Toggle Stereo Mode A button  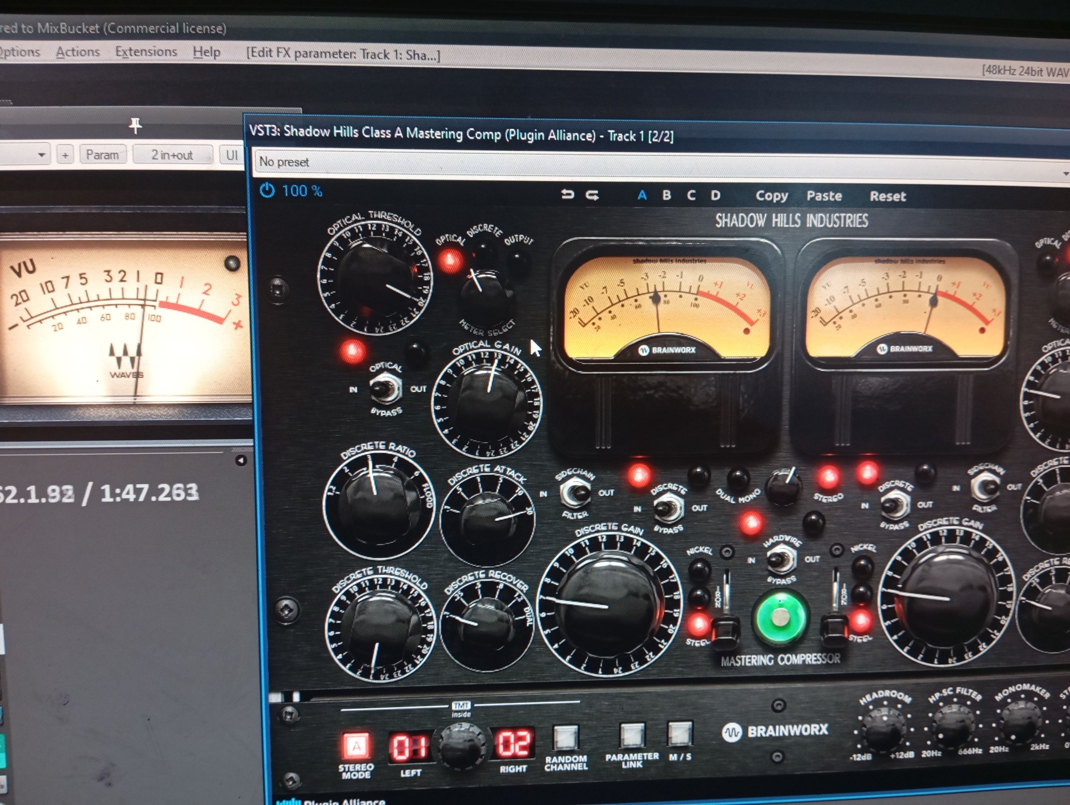click(356, 746)
